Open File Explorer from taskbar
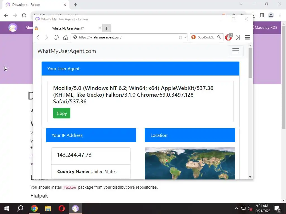The width and height of the screenshot is (286, 214). pos(48,208)
